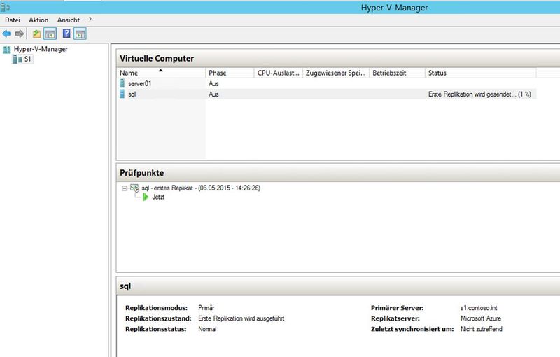560x357 pixels.
Task: Click the s1.contoso.int value
Action: [x=479, y=308]
